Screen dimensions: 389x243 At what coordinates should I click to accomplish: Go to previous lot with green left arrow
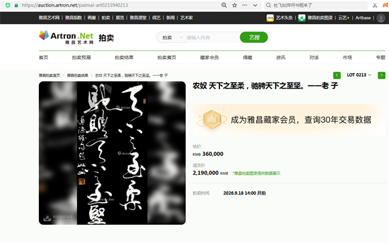[337, 75]
